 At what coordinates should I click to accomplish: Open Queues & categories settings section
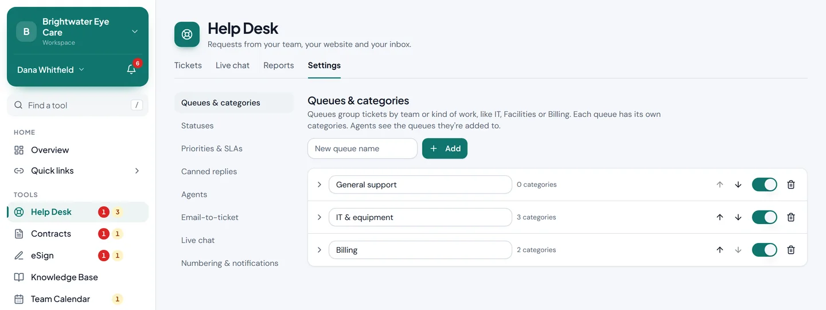coord(234,103)
